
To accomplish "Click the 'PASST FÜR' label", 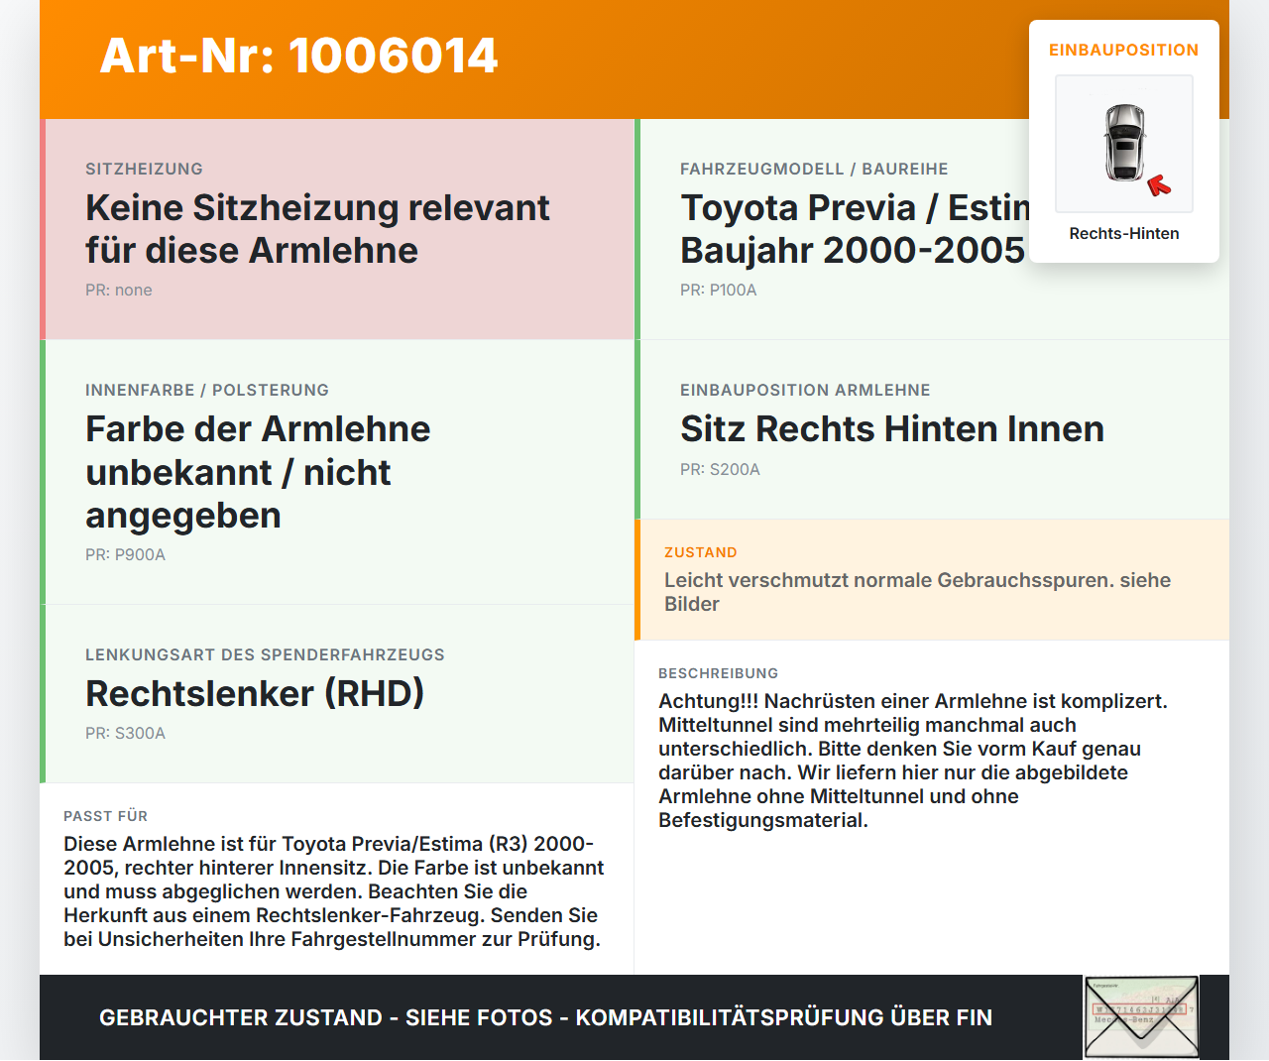I will pyautogui.click(x=105, y=816).
